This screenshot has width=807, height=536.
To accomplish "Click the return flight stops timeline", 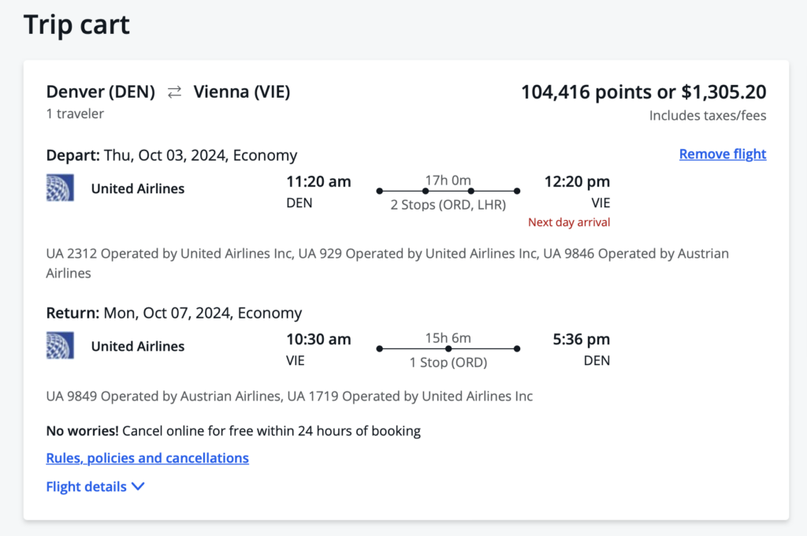I will [x=448, y=348].
